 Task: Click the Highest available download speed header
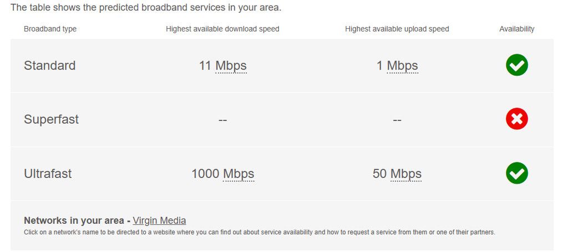coord(222,29)
